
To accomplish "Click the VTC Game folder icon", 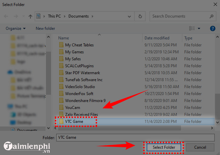I will (x=61, y=121).
